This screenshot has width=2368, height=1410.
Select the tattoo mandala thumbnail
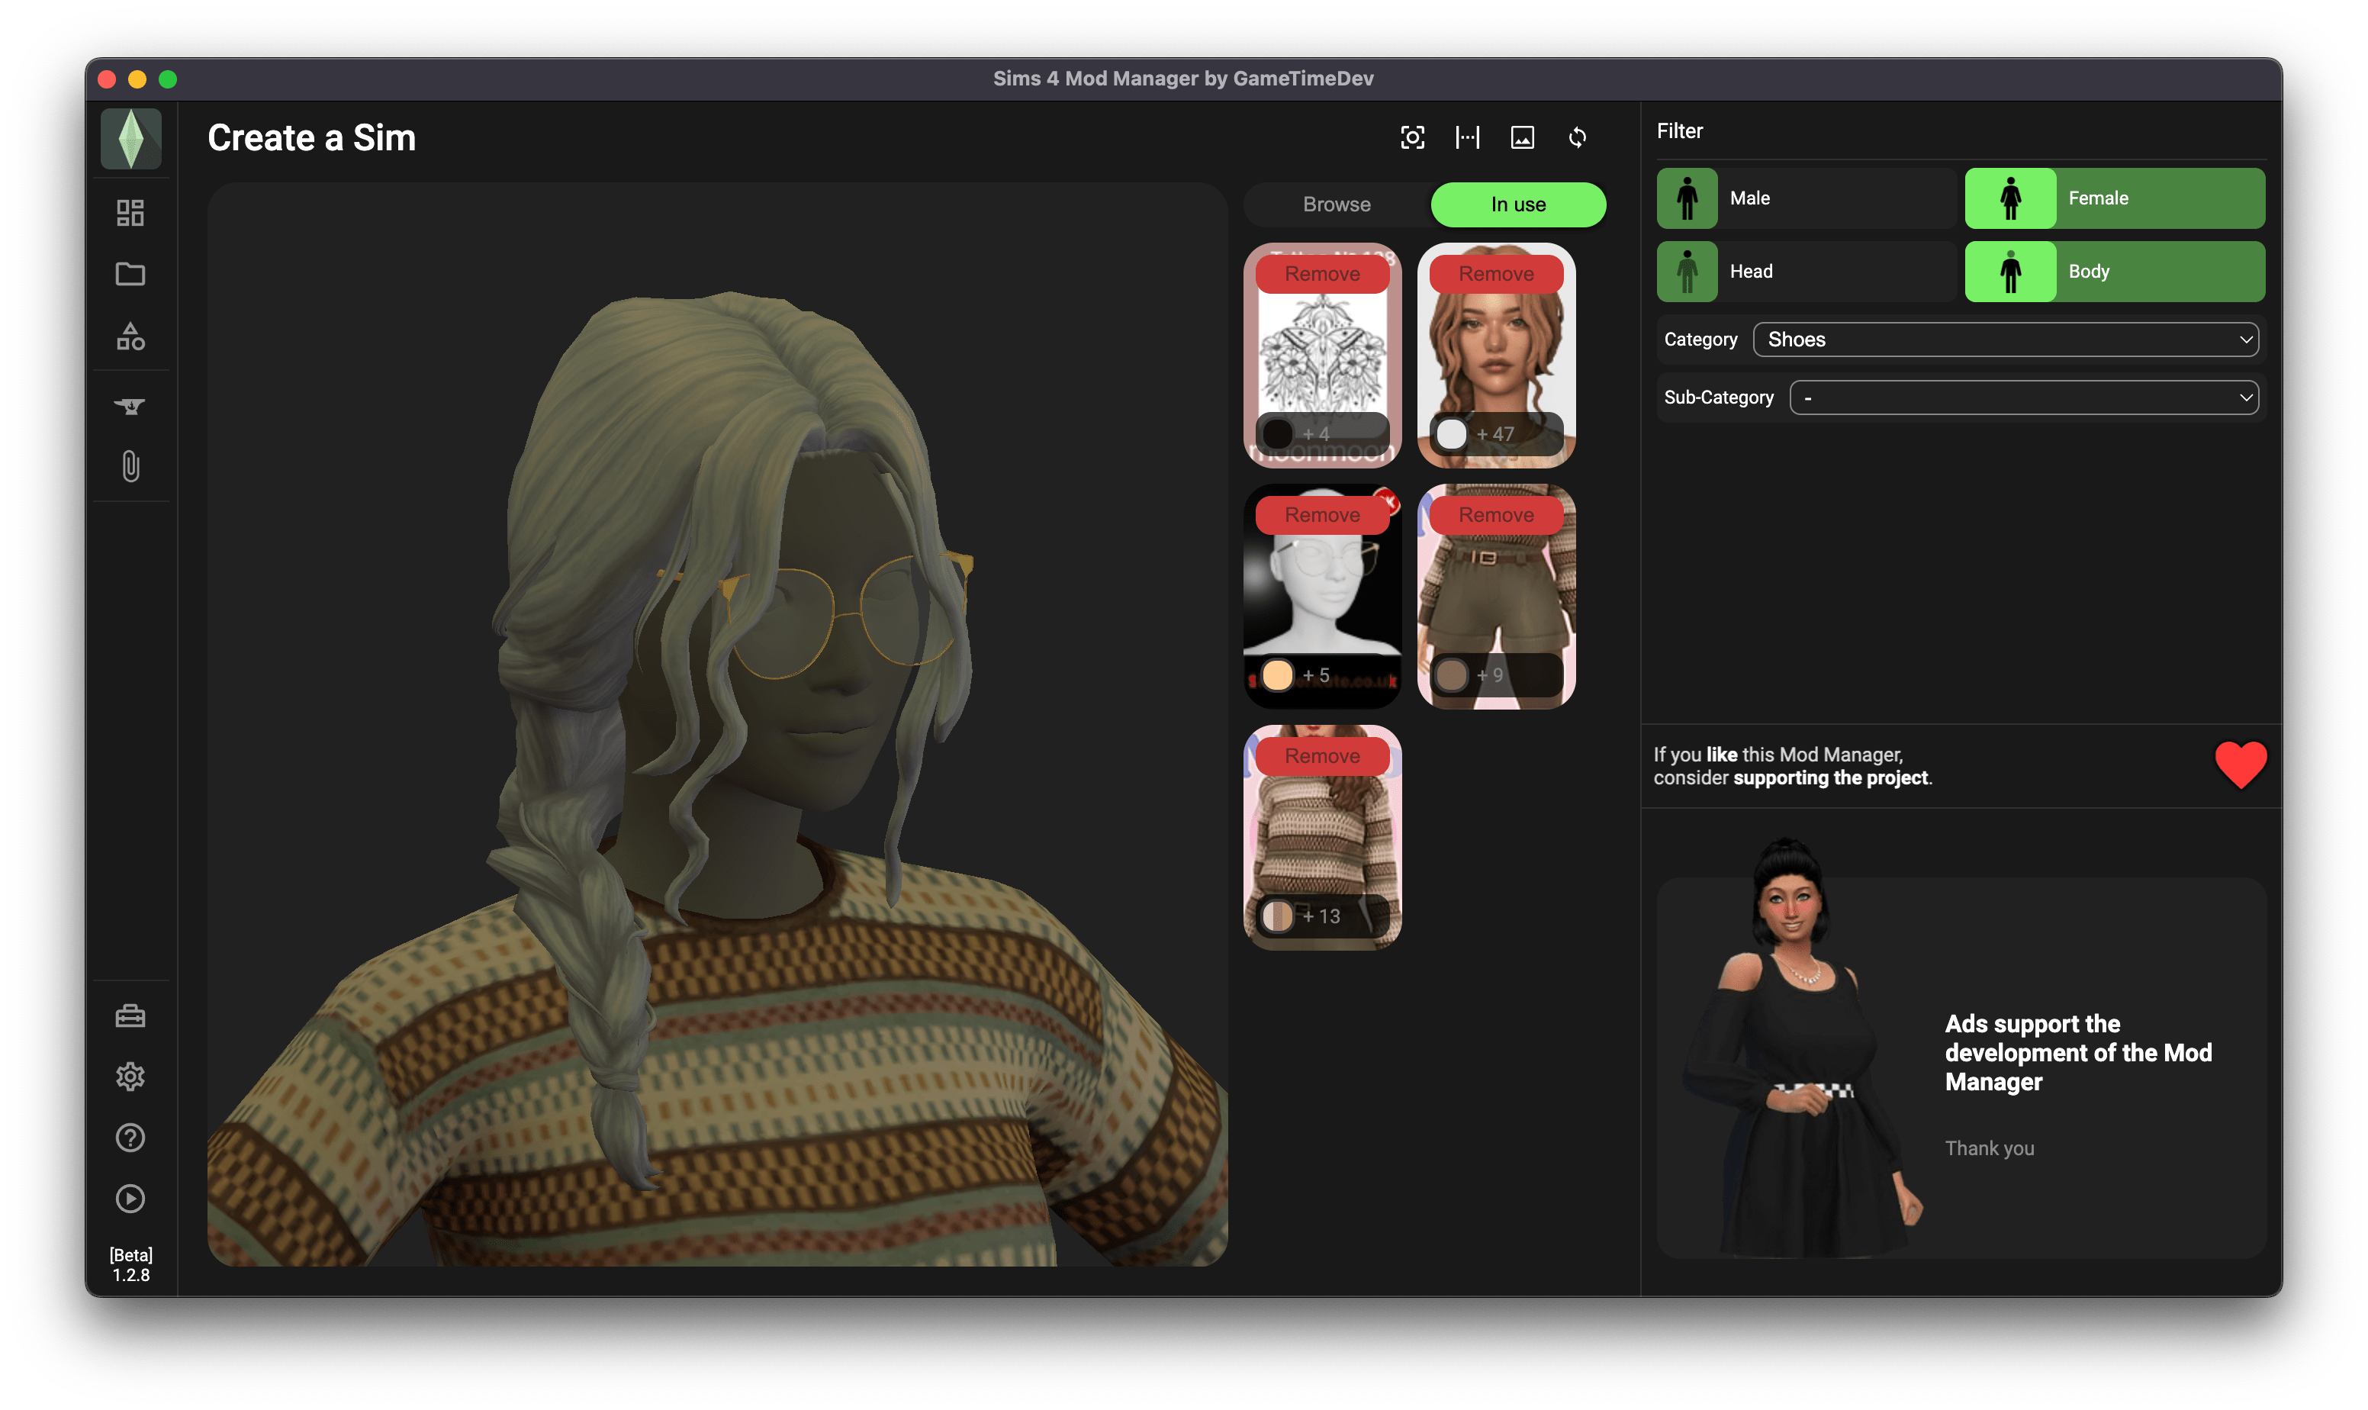[1322, 356]
